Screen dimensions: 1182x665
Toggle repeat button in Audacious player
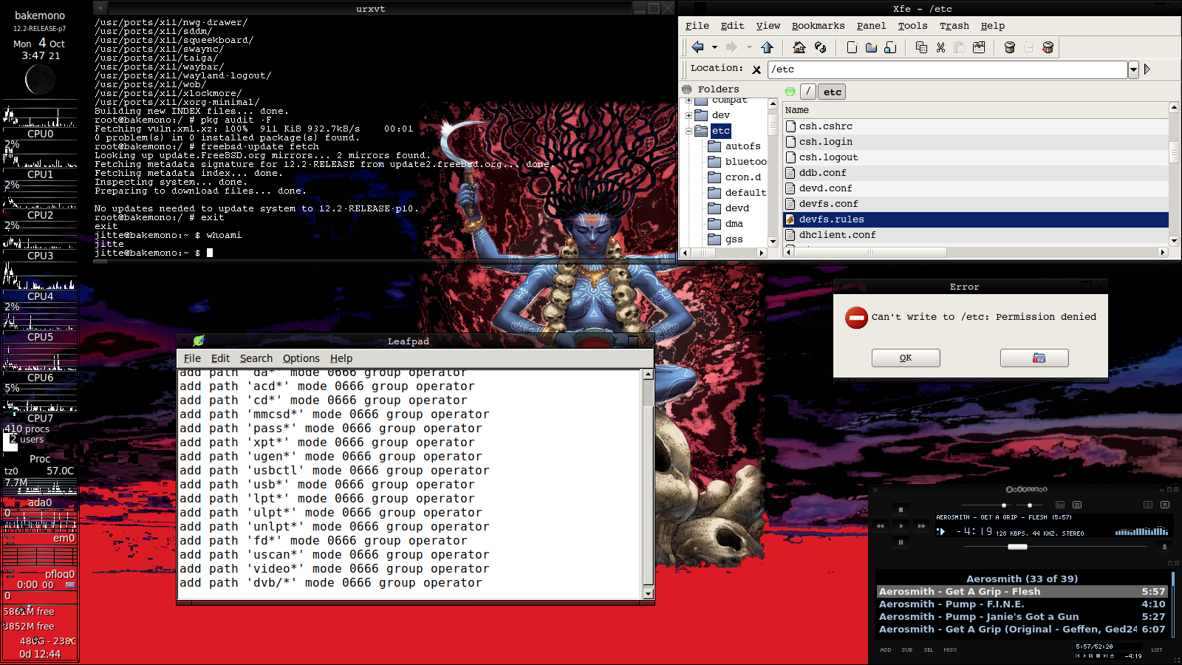(x=1165, y=505)
